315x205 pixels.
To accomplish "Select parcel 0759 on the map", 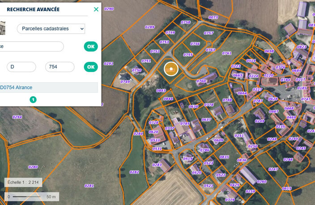I will coord(170,33).
